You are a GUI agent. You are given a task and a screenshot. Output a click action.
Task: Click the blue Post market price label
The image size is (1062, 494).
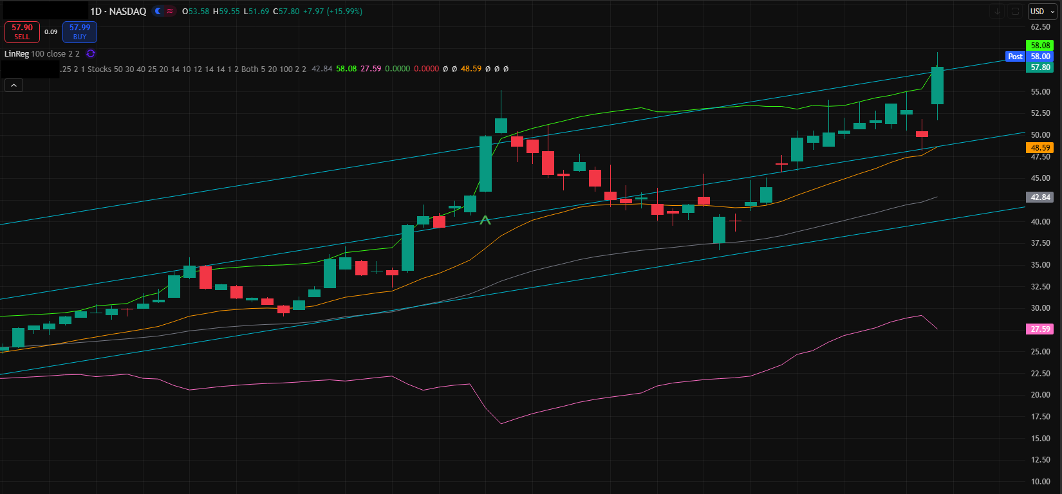(1015, 57)
